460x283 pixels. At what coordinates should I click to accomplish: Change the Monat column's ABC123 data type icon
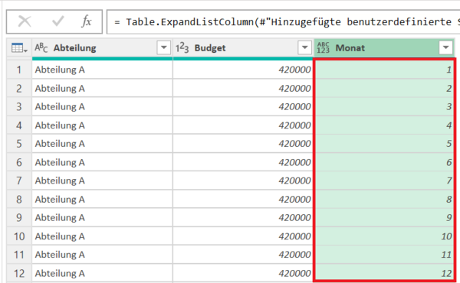tap(324, 47)
